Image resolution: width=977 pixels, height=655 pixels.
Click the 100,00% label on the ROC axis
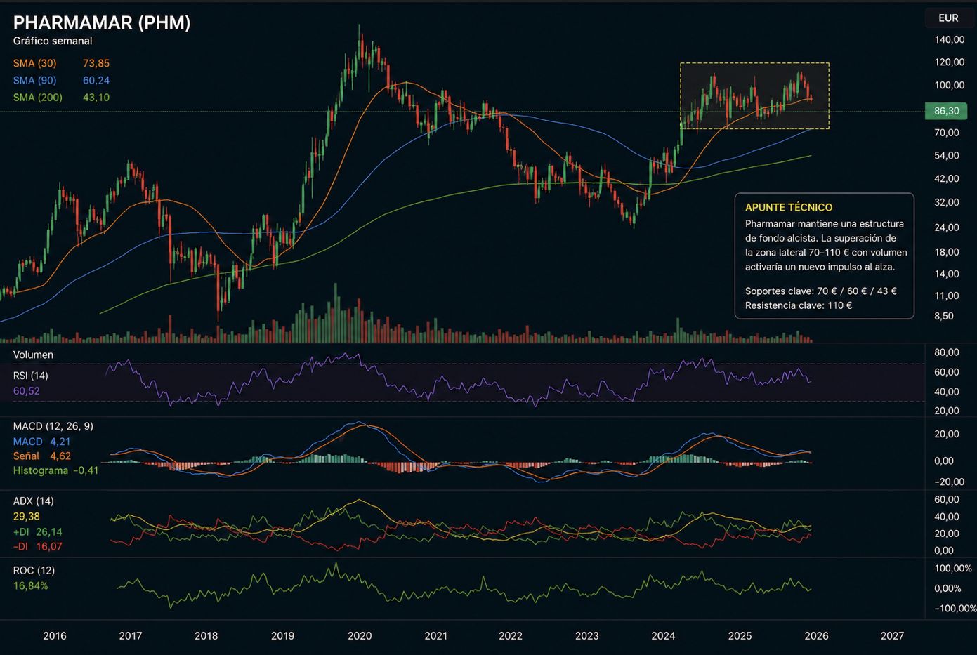(953, 569)
